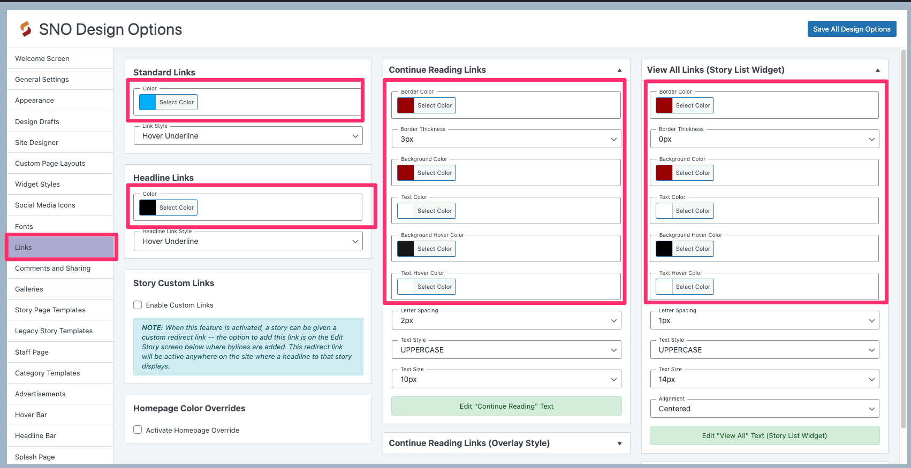The width and height of the screenshot is (911, 468).
Task: Save All Design Options
Action: tap(852, 29)
